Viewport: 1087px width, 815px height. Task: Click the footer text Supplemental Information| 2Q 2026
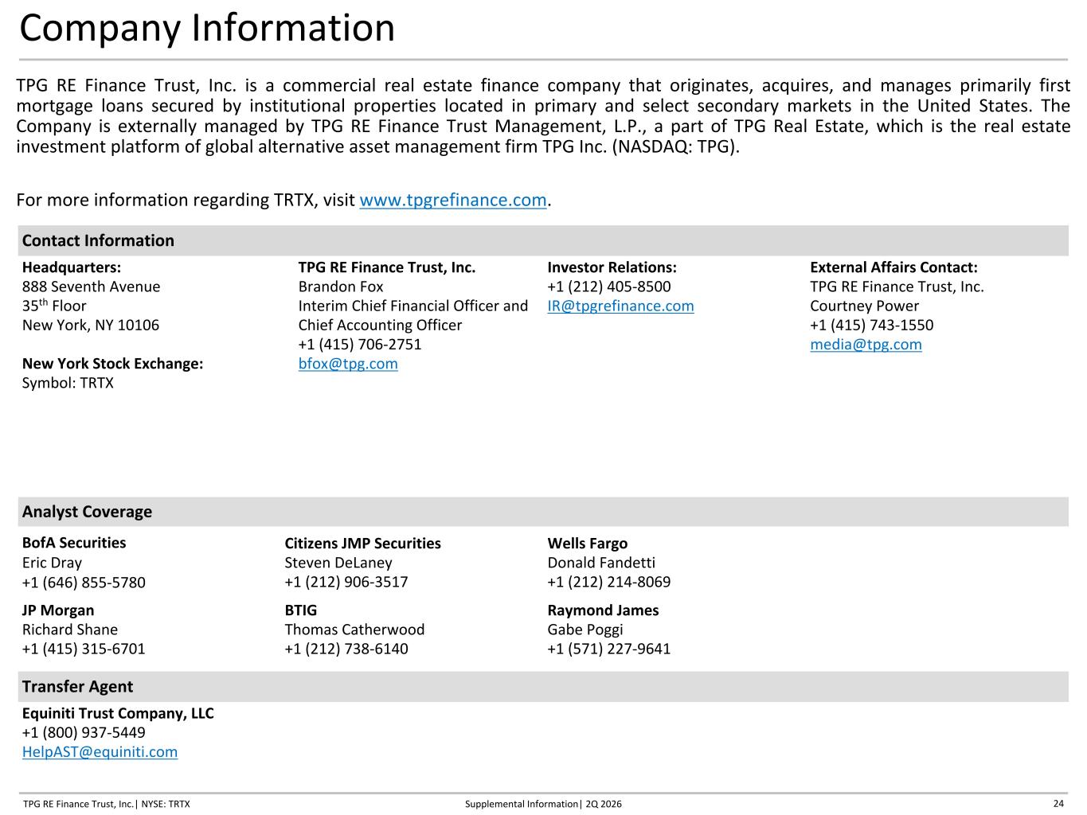(543, 804)
